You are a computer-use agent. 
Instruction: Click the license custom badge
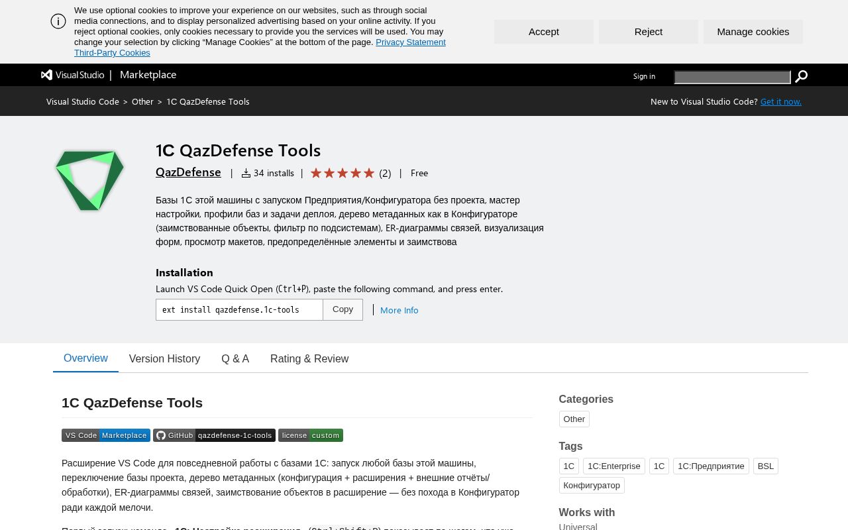point(311,435)
